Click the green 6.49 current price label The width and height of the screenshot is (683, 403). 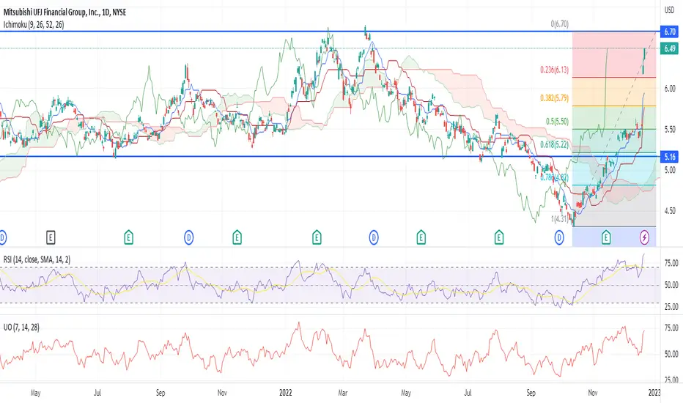(x=670, y=48)
